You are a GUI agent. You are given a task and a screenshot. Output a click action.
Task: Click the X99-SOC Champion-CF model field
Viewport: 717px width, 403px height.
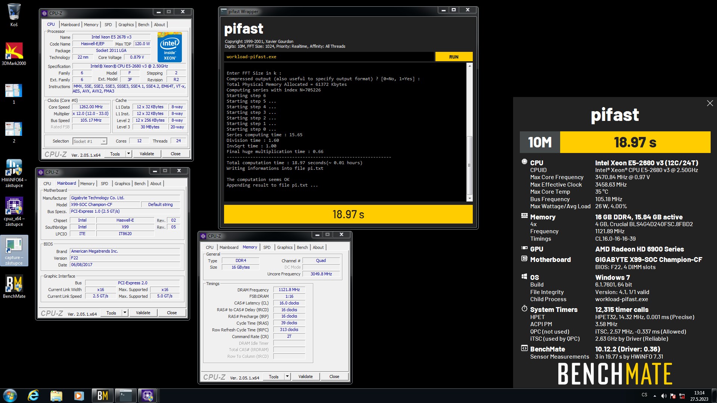coord(105,204)
